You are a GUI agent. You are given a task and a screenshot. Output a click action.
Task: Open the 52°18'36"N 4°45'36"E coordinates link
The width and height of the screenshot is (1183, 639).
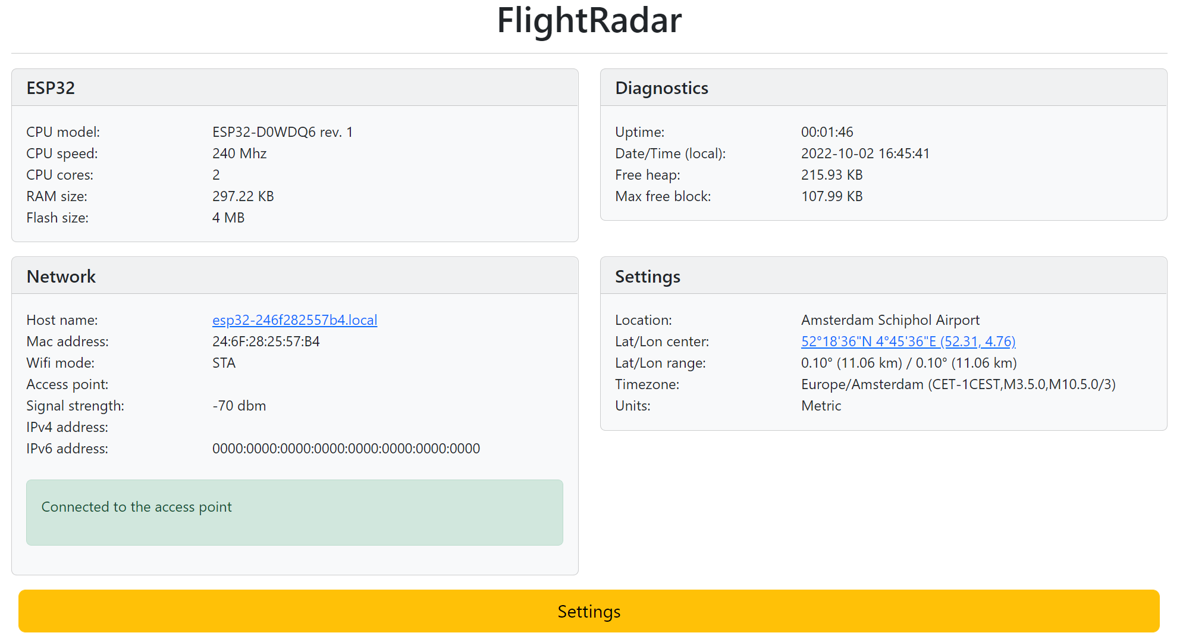tap(908, 342)
